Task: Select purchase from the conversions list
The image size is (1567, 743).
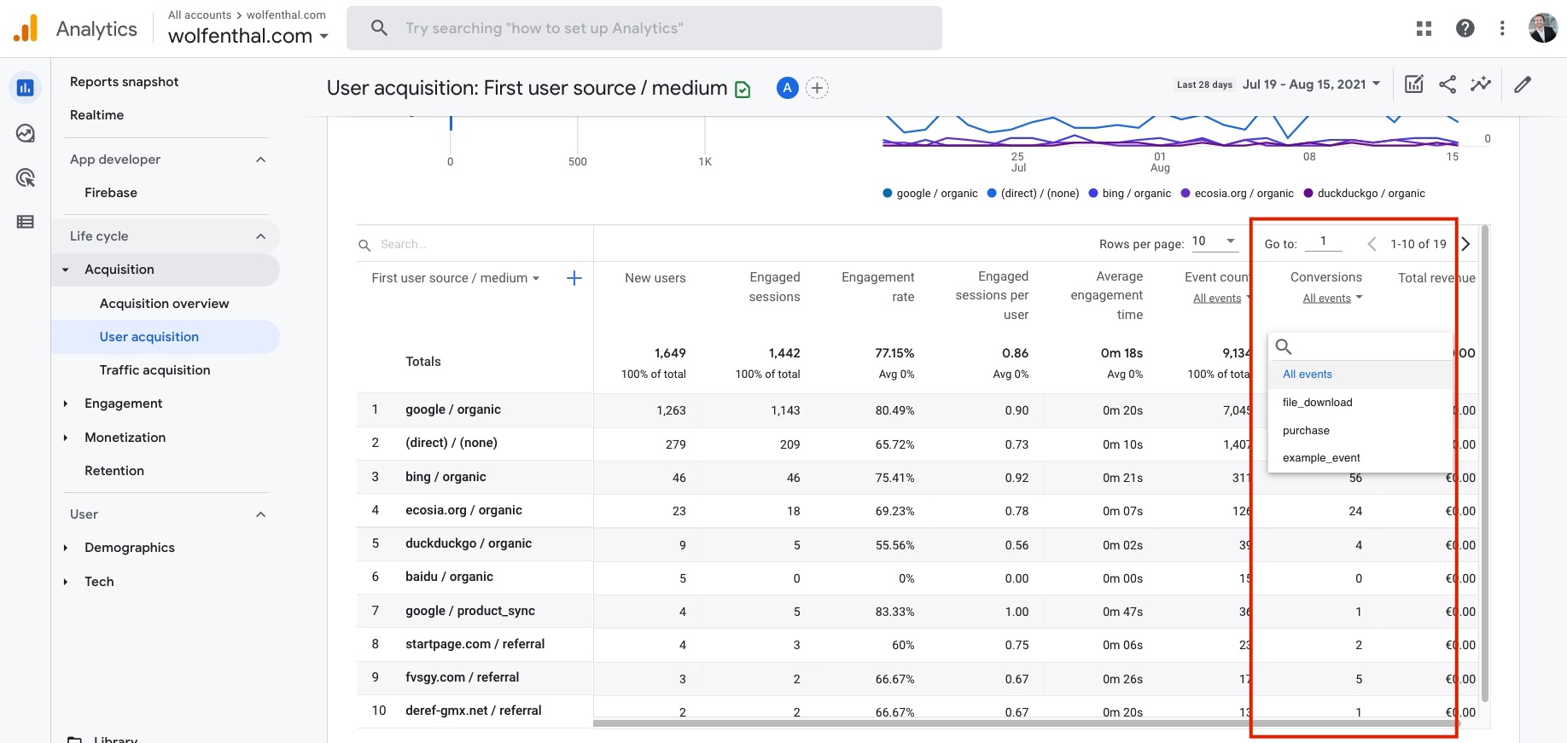Action: click(x=1306, y=431)
